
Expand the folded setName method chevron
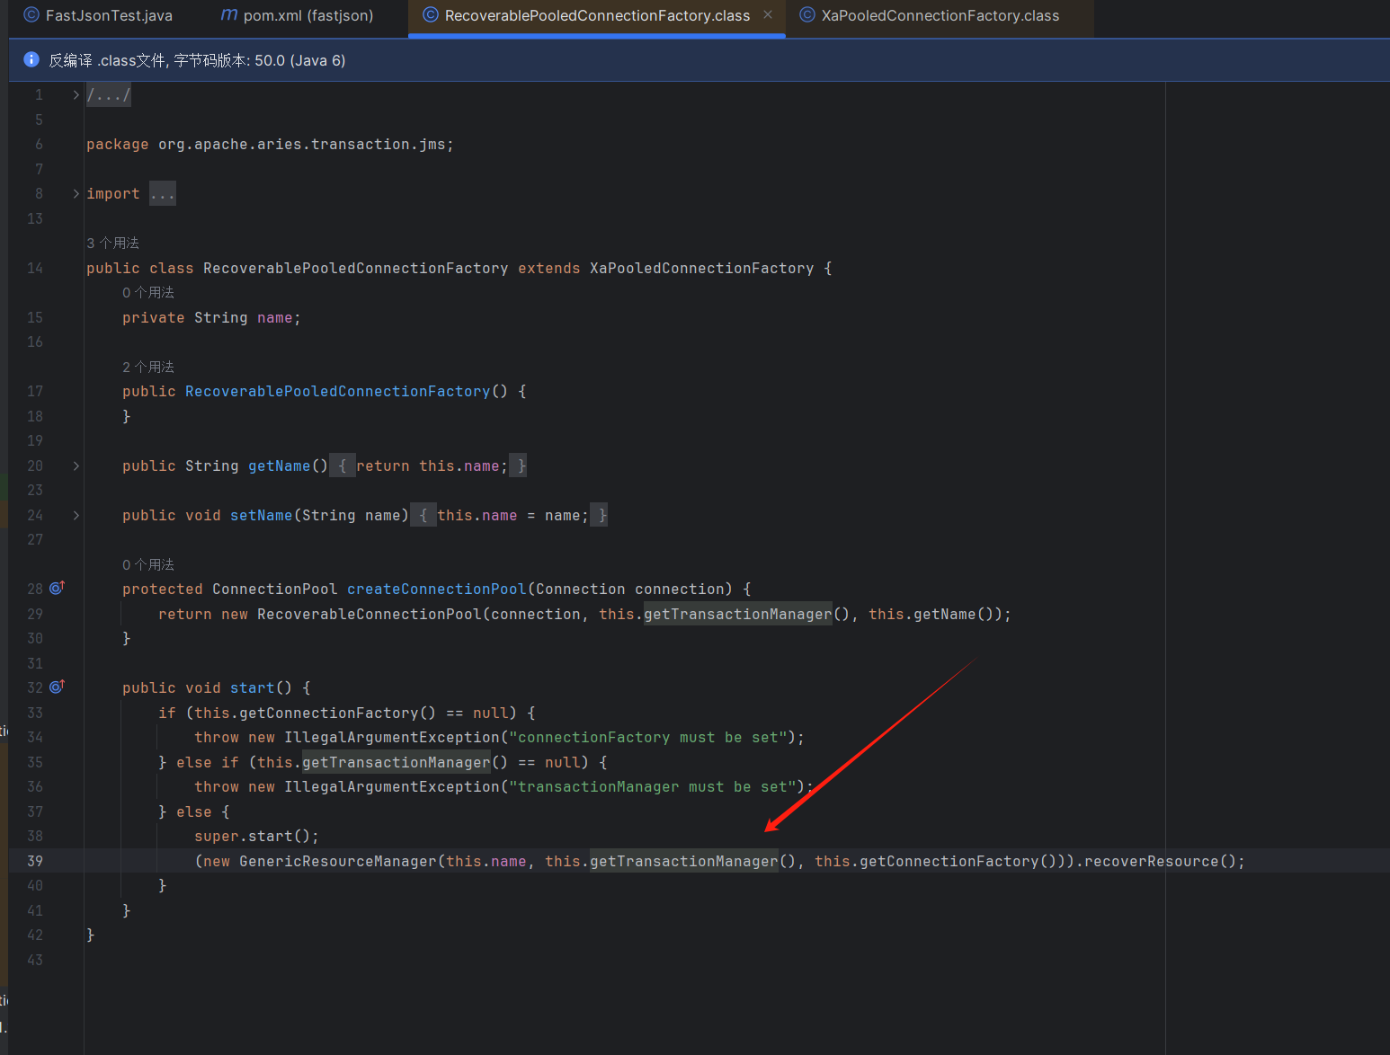pyautogui.click(x=76, y=515)
